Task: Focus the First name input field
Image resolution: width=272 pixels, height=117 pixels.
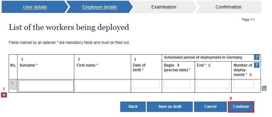Action: [103, 86]
